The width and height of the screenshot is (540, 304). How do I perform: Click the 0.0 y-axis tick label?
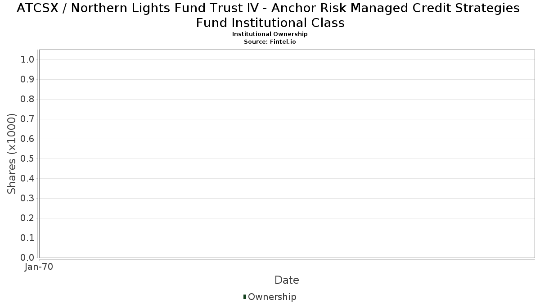click(x=28, y=258)
